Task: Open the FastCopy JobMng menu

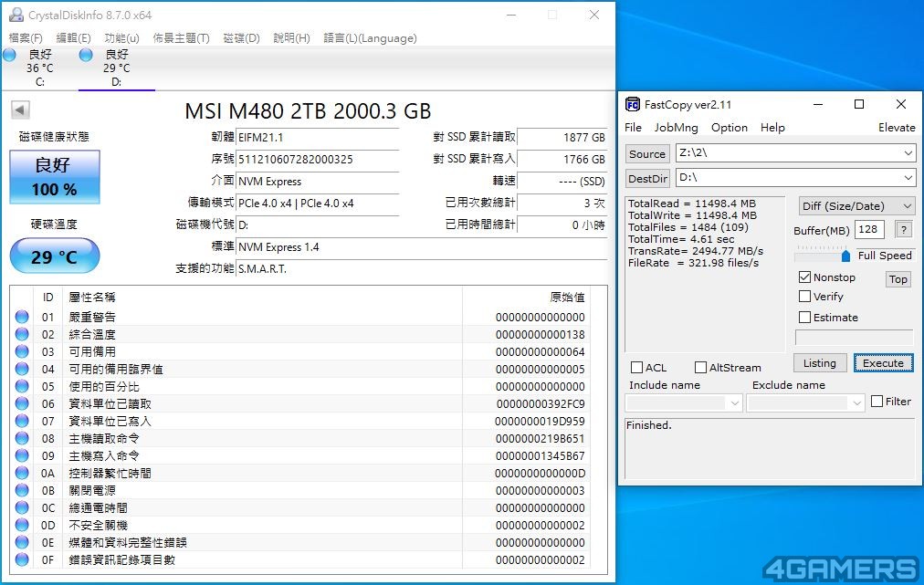Action: coord(676,127)
